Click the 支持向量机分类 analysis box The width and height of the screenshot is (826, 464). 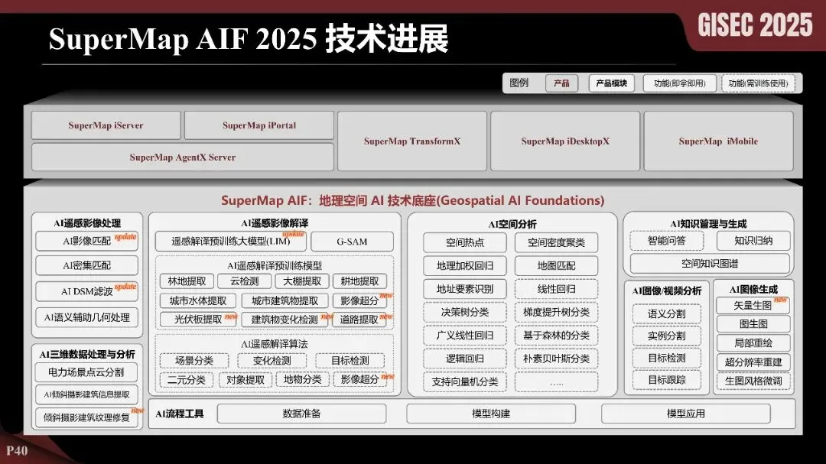465,382
